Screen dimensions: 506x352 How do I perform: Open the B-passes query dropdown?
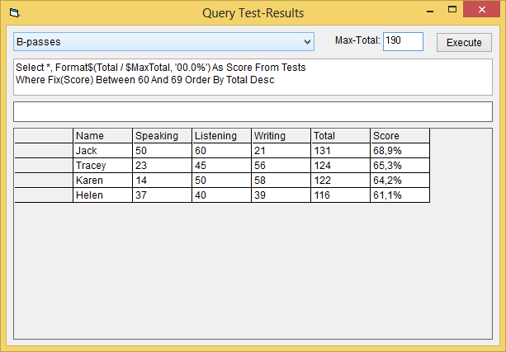[x=307, y=41]
